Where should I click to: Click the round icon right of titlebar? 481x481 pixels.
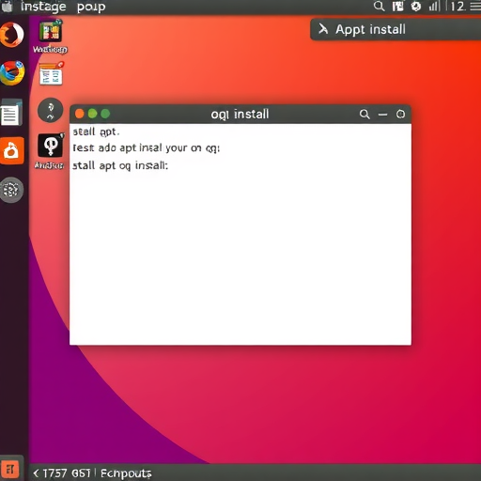(x=400, y=114)
